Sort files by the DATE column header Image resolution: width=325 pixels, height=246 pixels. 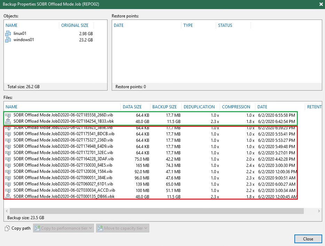click(x=262, y=107)
